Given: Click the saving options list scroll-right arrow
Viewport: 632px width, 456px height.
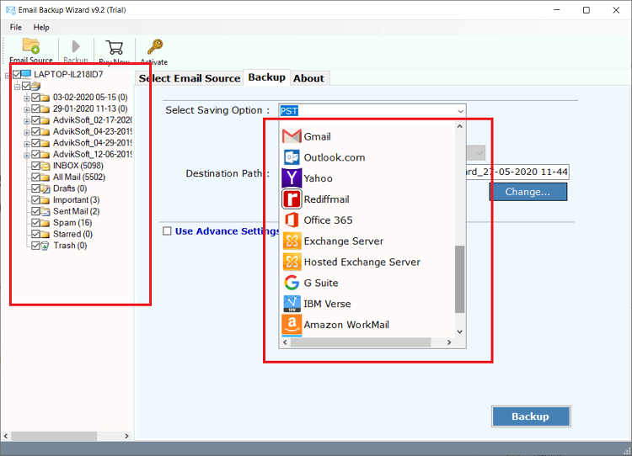Looking at the screenshot, I should [x=449, y=342].
